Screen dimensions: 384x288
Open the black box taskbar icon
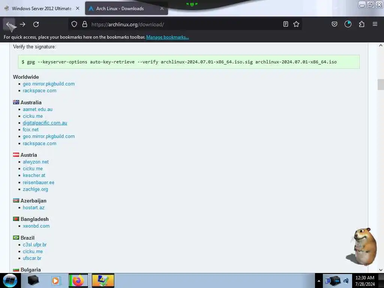click(33, 280)
